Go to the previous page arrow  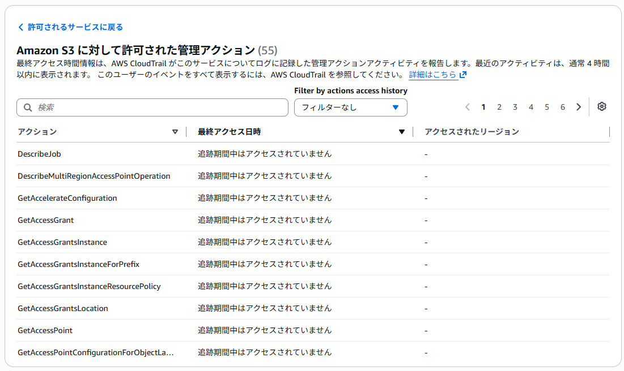468,107
